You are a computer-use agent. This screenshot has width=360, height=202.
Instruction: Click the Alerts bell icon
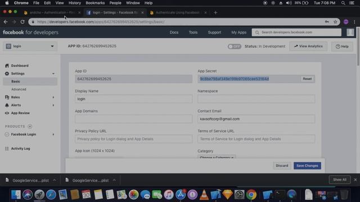point(7,105)
